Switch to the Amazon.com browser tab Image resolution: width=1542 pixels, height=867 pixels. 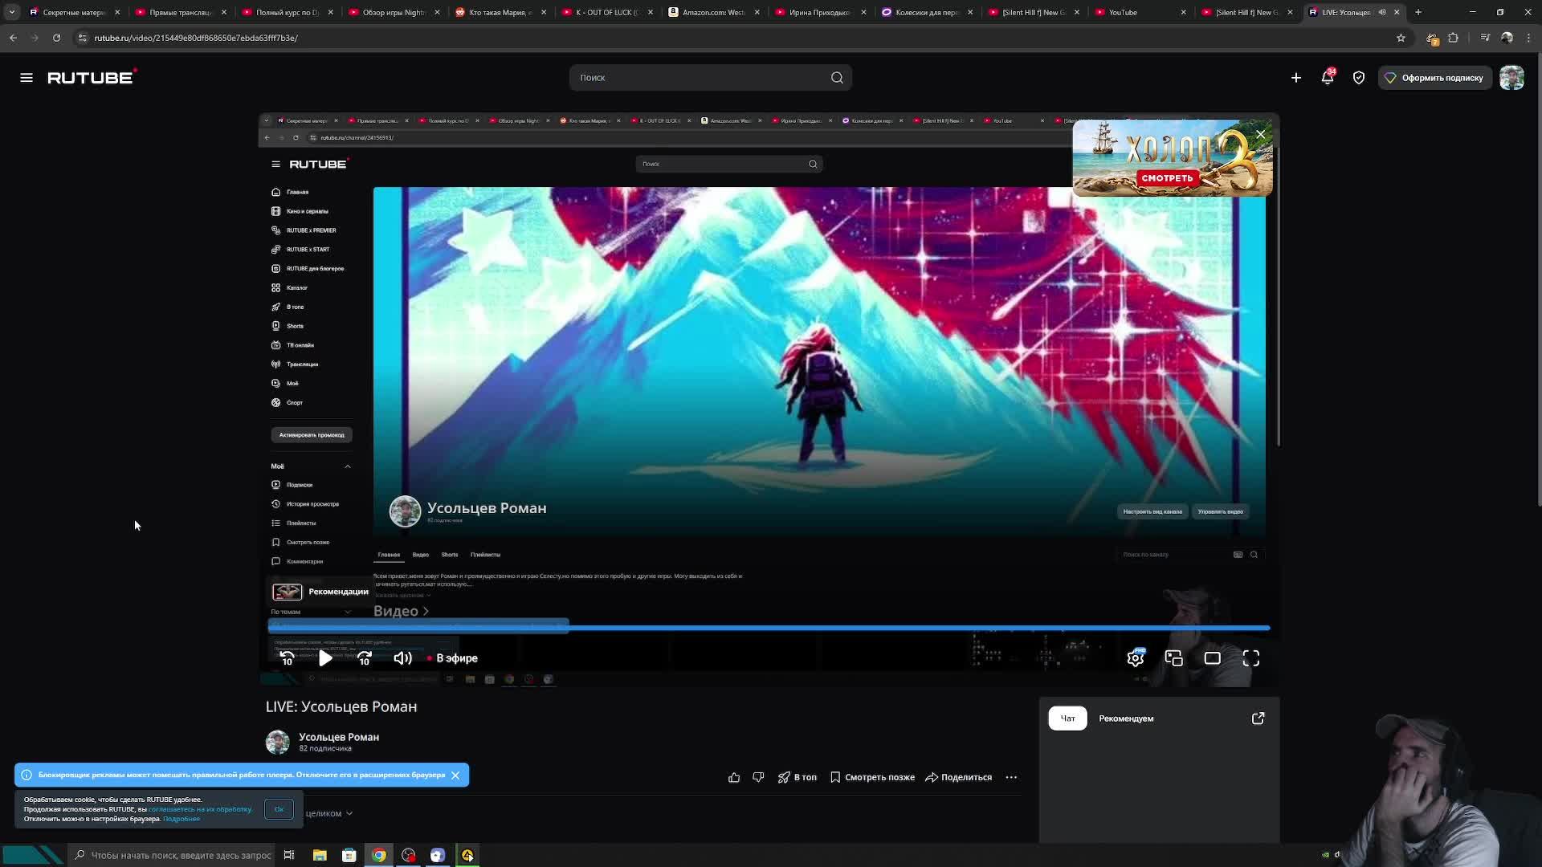713,12
